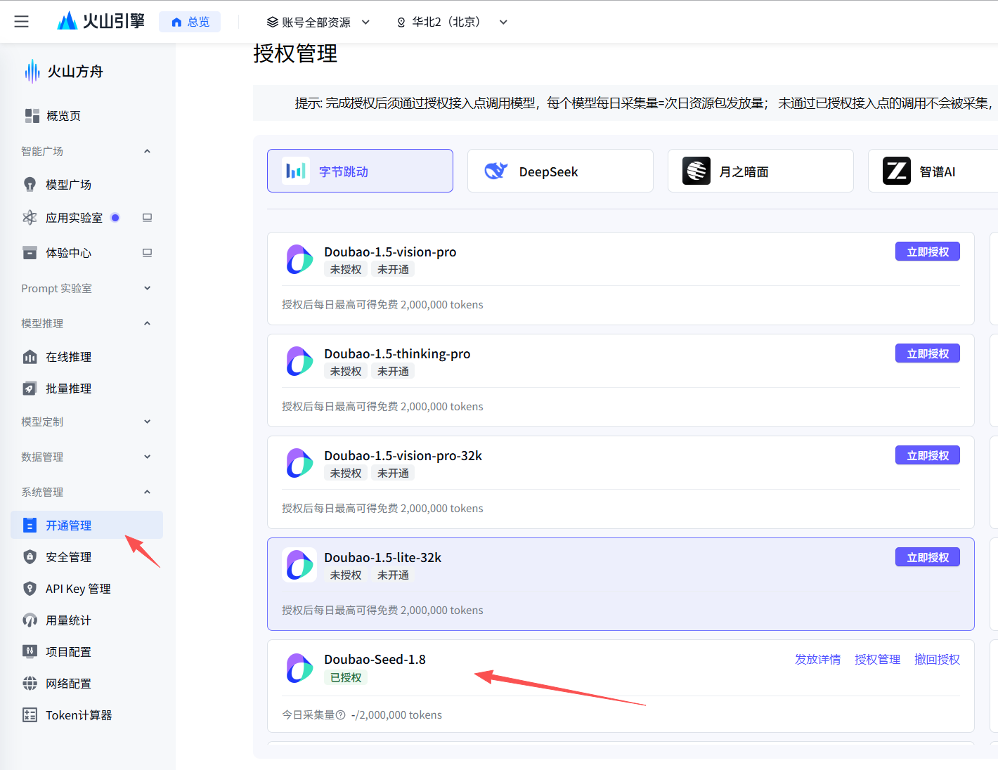Open the 华北2（北京）region dropdown
Screen dimensions: 998x770
[452, 22]
